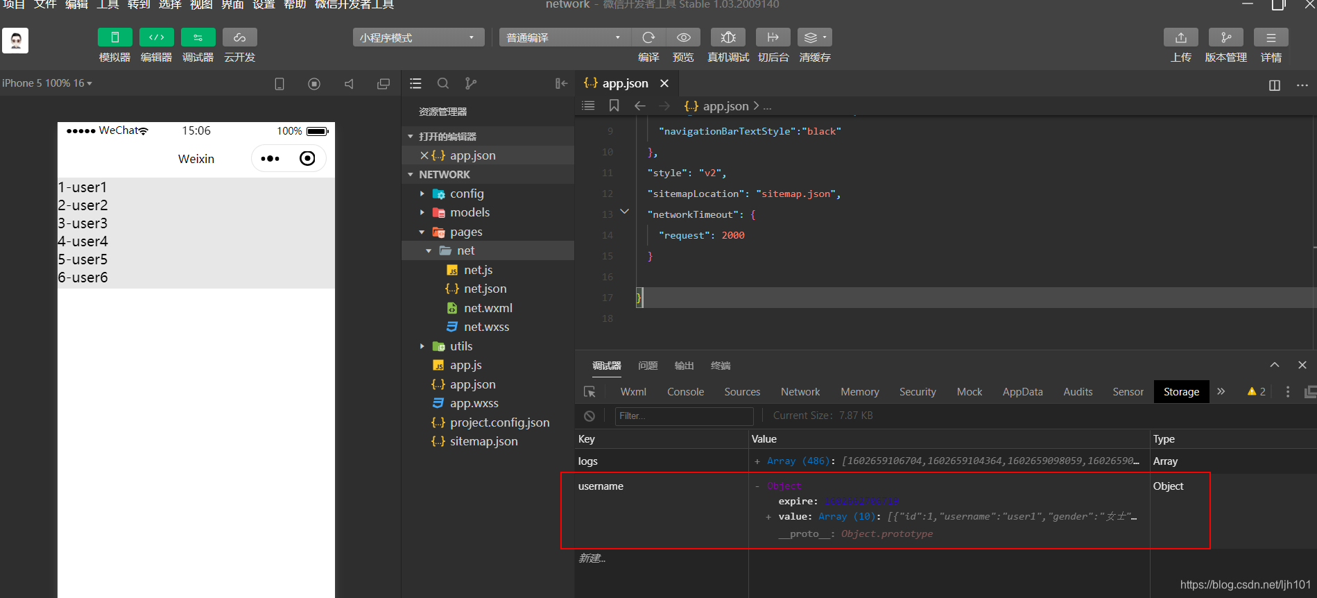The width and height of the screenshot is (1317, 598).
Task: Collapse the net folder
Action: pyautogui.click(x=429, y=250)
